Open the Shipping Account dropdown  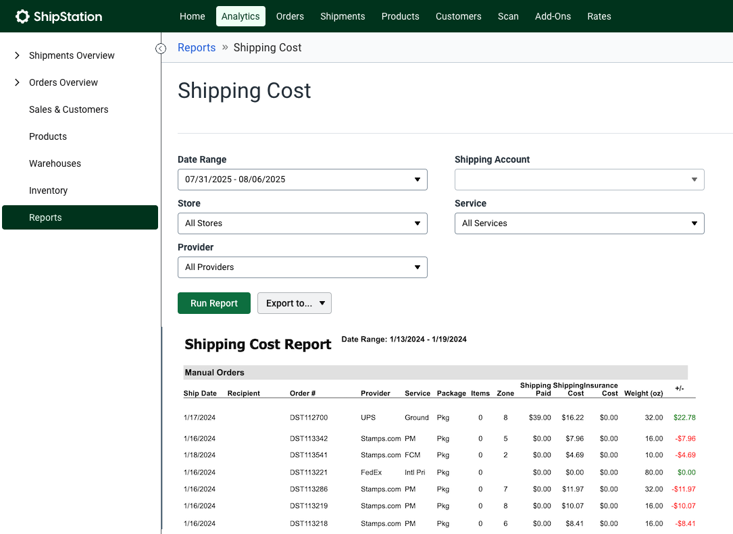(579, 180)
